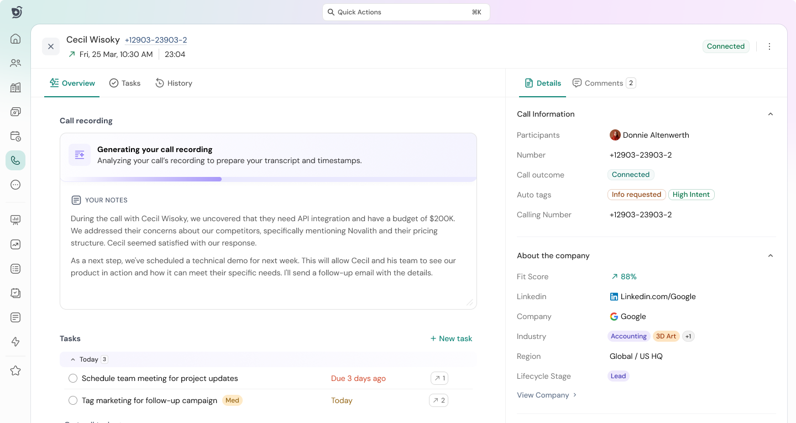
Task: Click the Quick Actions search field
Action: click(x=406, y=12)
